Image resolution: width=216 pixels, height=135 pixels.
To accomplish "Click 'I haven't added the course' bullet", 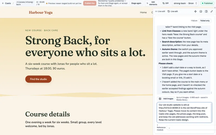I will [x=185, y=87].
